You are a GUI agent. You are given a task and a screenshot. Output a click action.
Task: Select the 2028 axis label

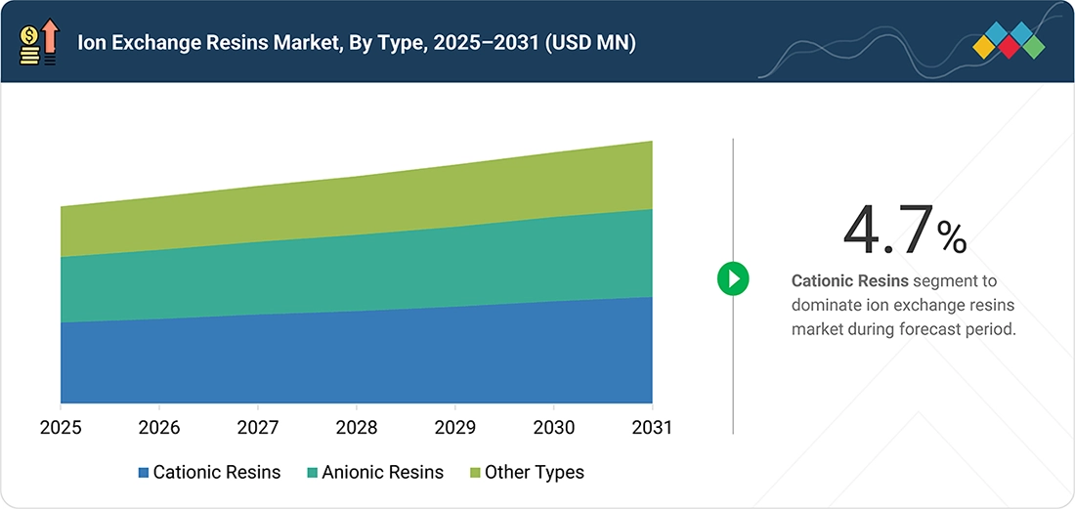[x=357, y=428]
